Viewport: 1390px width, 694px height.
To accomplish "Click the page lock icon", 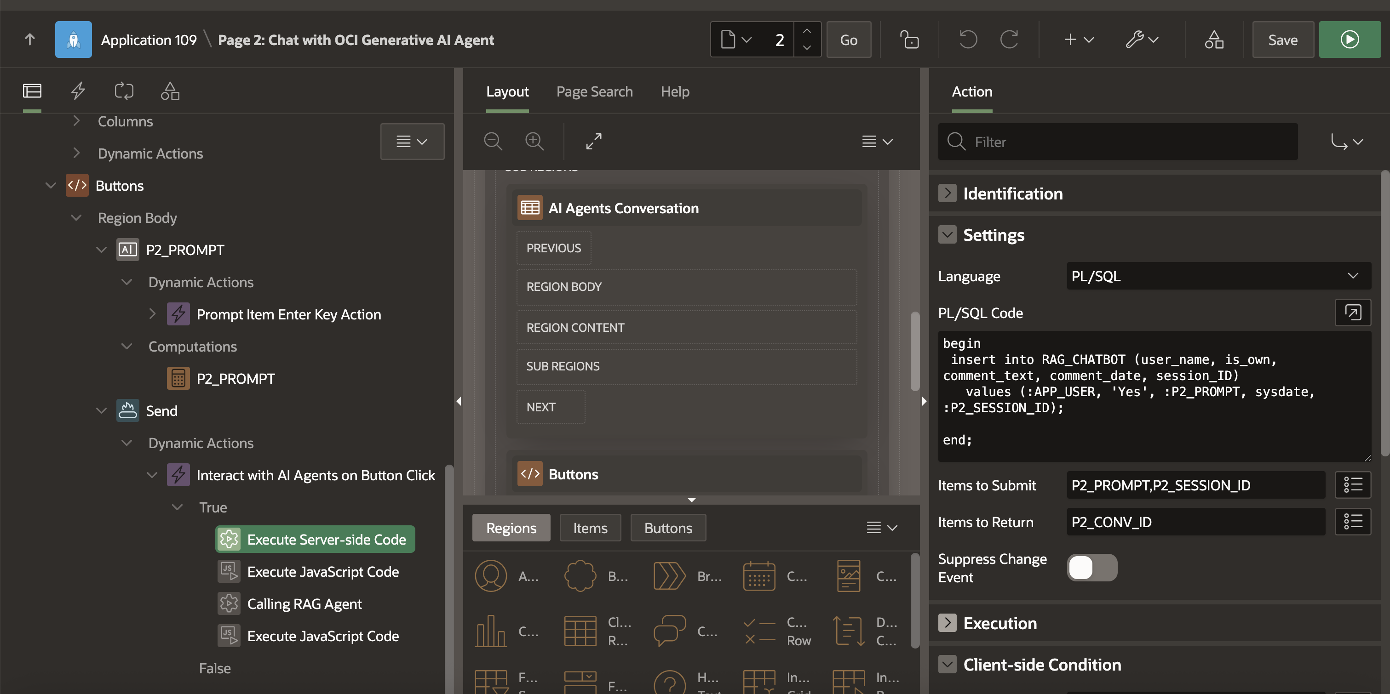I will point(909,40).
